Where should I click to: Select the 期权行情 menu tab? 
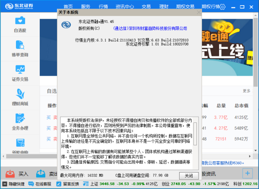coord(211,6)
